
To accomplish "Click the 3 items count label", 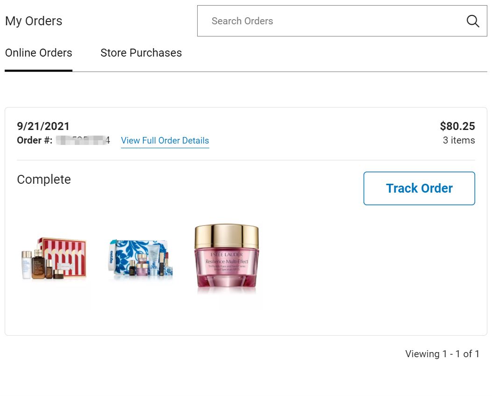I will click(x=459, y=140).
